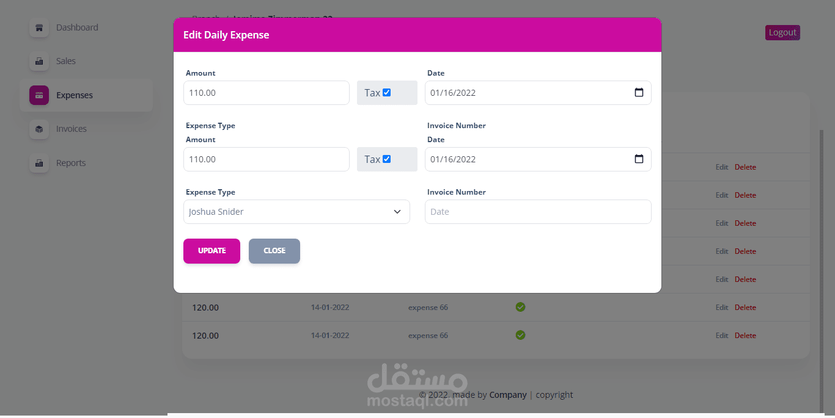
Task: Open calendar picker in first Date field
Action: tap(639, 93)
